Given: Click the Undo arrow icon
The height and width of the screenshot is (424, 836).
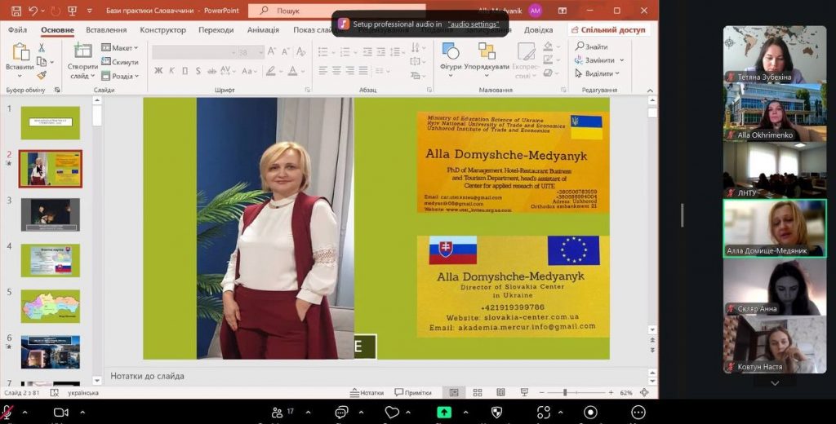Looking at the screenshot, I should (x=33, y=11).
